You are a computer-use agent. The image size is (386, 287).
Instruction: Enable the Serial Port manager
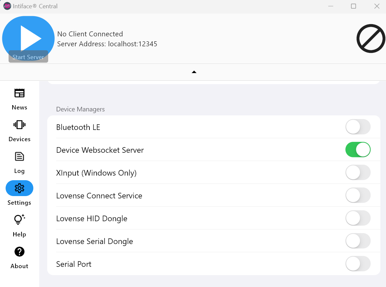pos(358,264)
